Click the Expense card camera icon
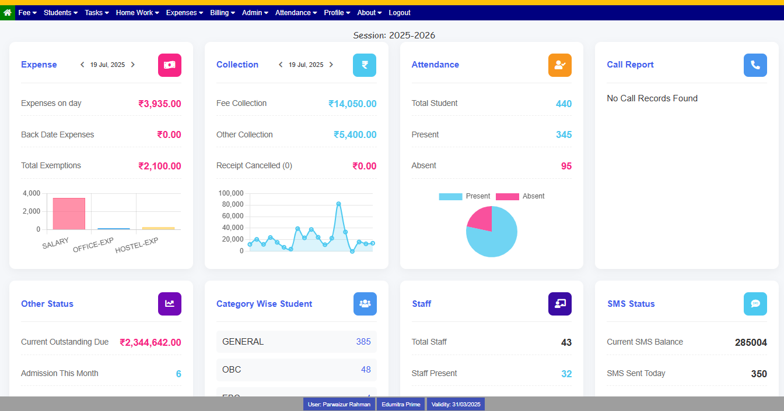The height and width of the screenshot is (411, 784). coord(170,65)
